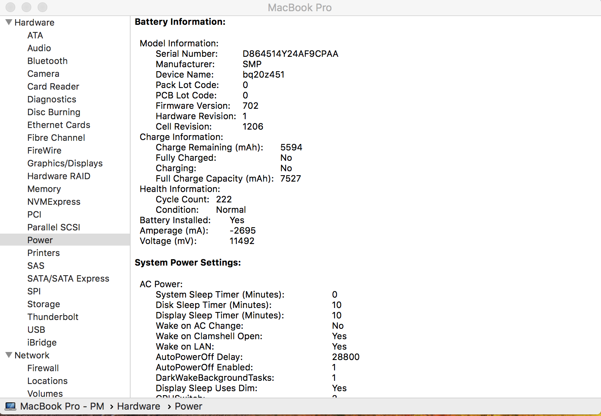This screenshot has height=416, width=601.
Task: Select Camera in the sidebar
Action: (43, 74)
